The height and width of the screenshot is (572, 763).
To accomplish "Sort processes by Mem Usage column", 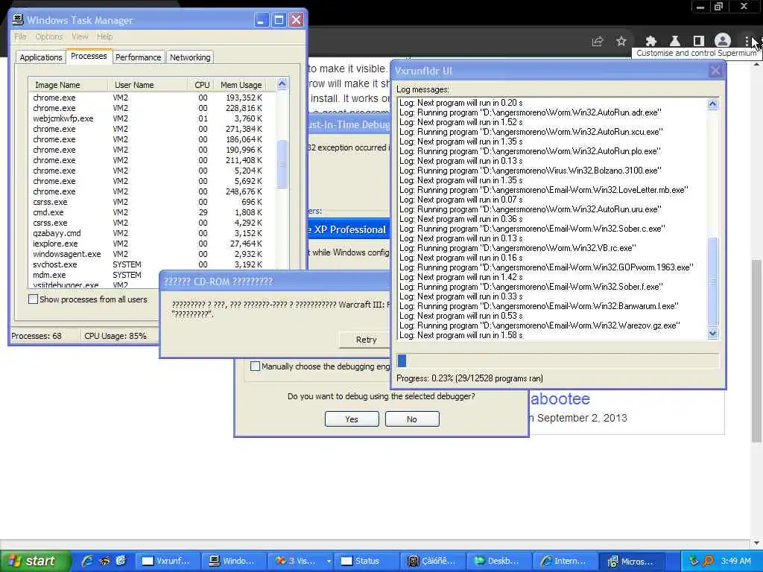I will pyautogui.click(x=241, y=85).
